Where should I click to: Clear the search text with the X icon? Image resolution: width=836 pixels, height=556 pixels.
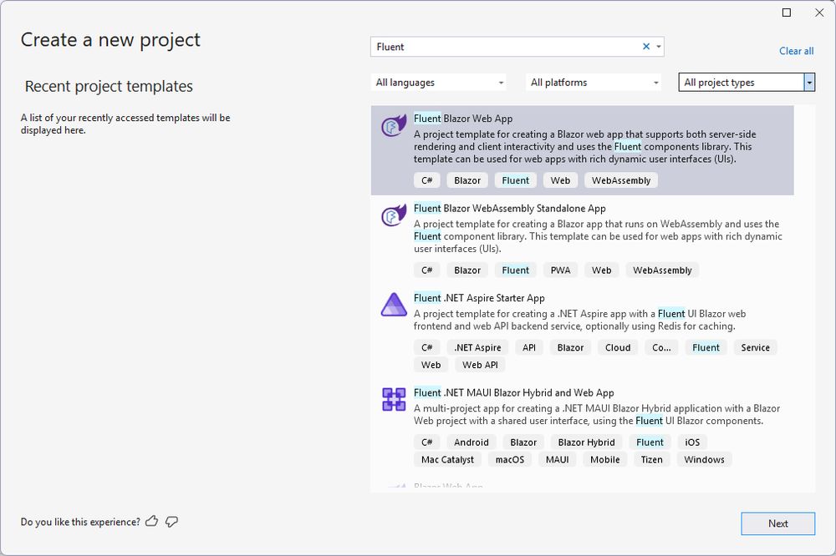click(646, 47)
